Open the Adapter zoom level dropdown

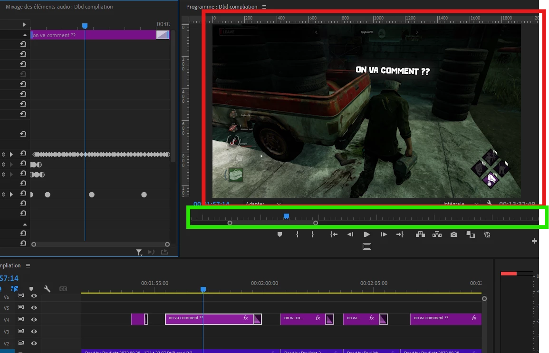pyautogui.click(x=262, y=203)
